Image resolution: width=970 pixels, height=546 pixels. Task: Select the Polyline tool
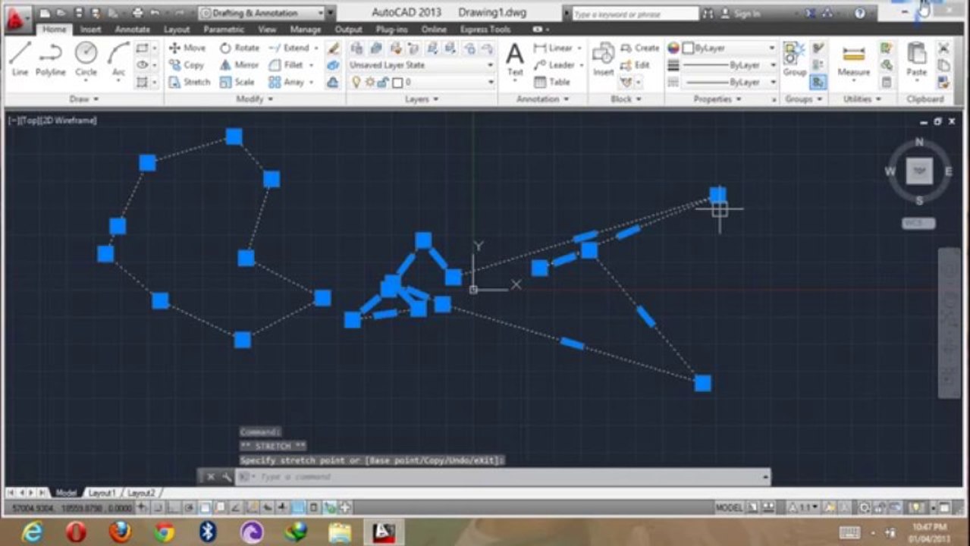(x=51, y=59)
